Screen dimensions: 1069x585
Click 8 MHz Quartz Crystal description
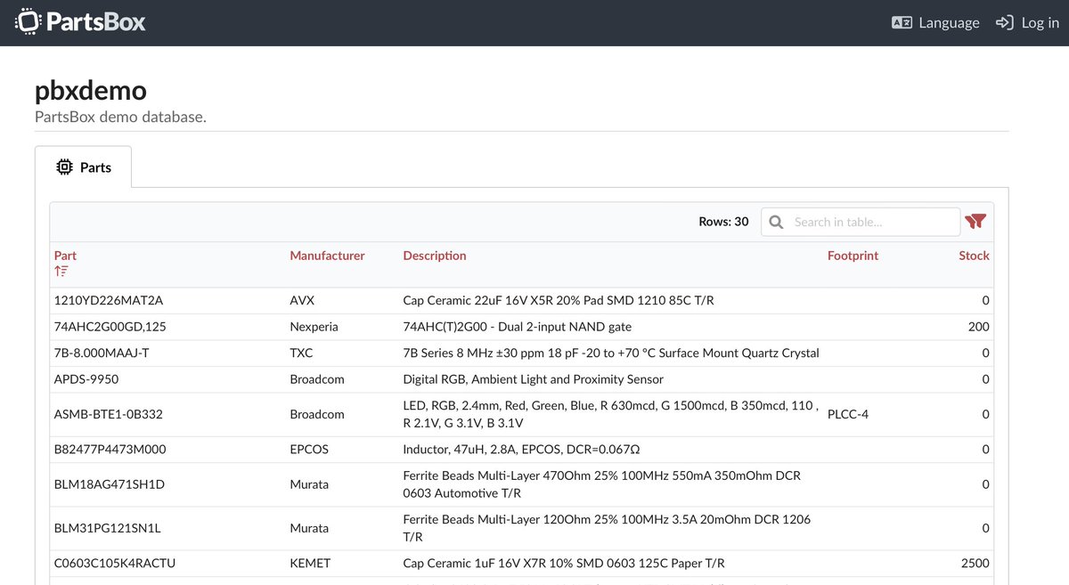click(611, 353)
